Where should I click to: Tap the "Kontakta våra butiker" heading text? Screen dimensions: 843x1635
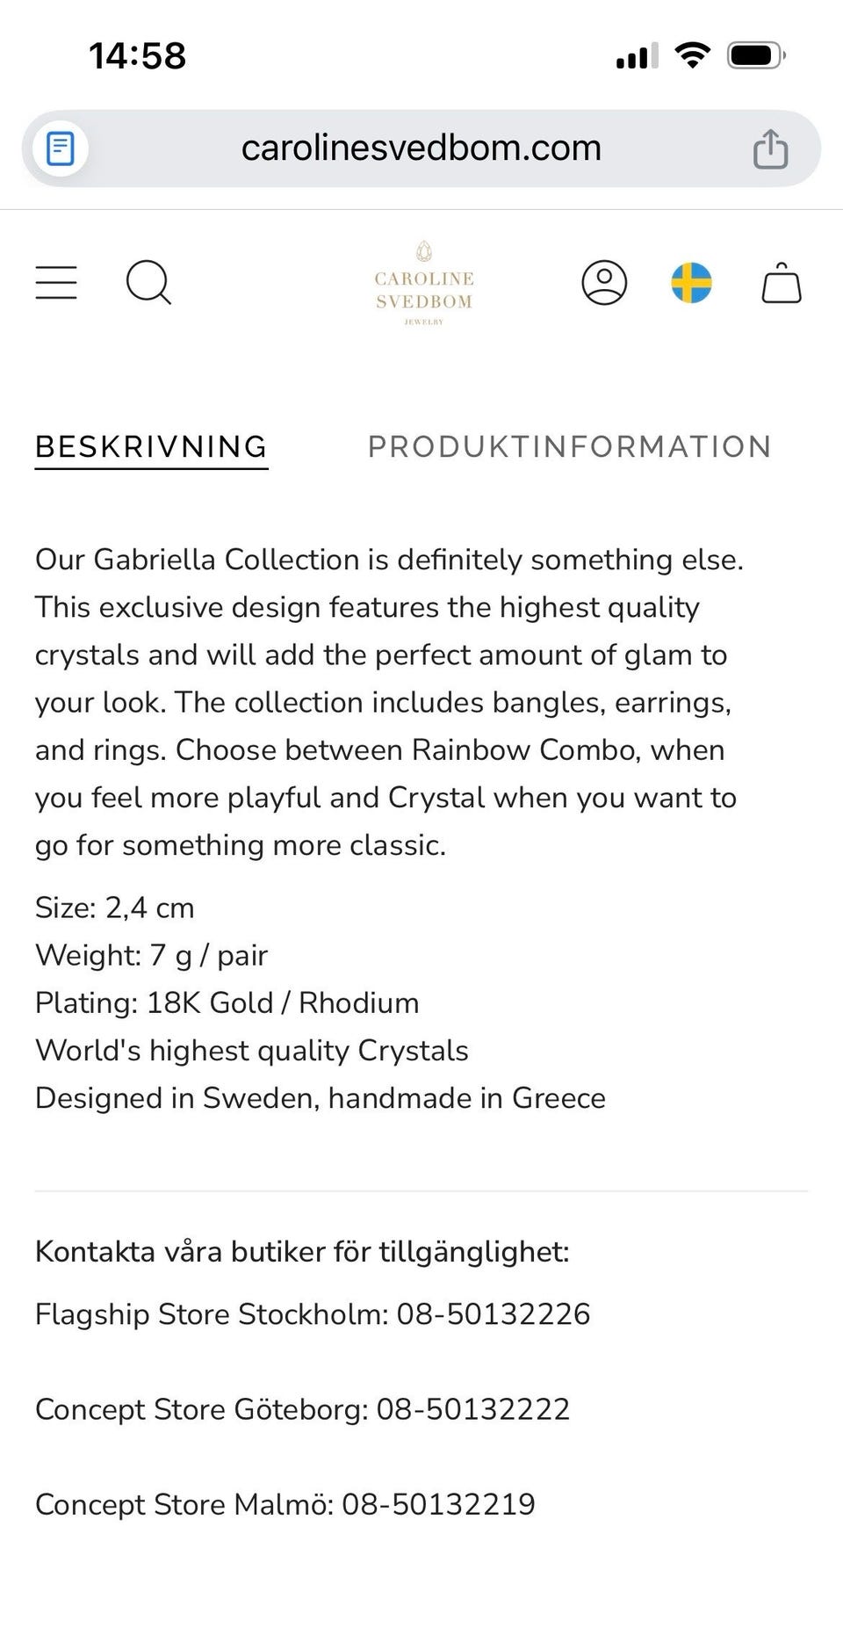coord(302,1251)
